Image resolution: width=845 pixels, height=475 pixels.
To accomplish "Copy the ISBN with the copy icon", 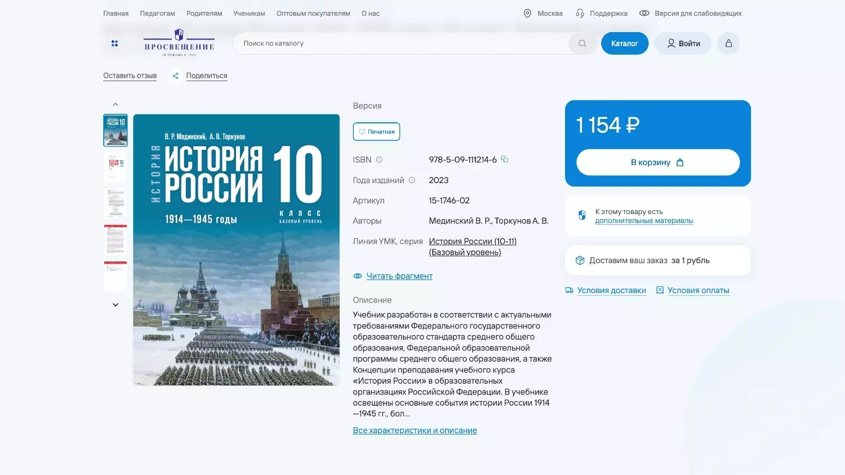I will click(x=505, y=159).
